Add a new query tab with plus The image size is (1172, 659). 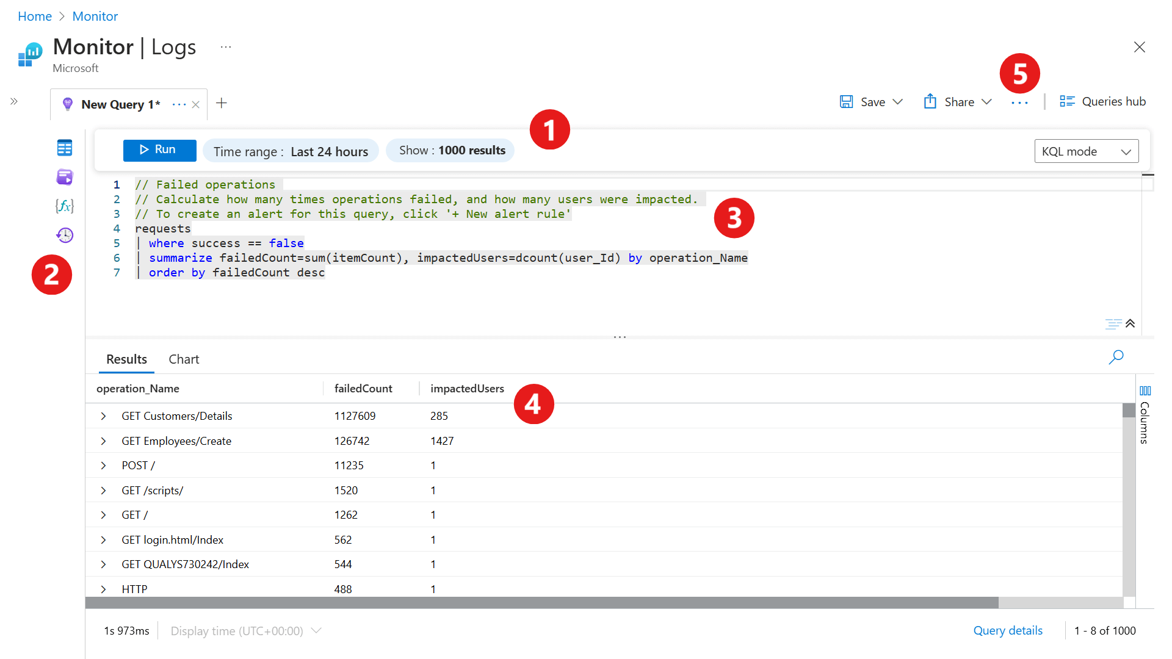pyautogui.click(x=222, y=103)
